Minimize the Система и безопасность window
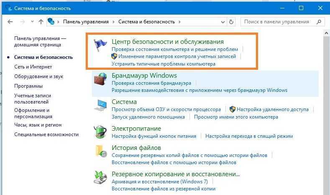The height and width of the screenshot is (195, 330). coord(282,8)
